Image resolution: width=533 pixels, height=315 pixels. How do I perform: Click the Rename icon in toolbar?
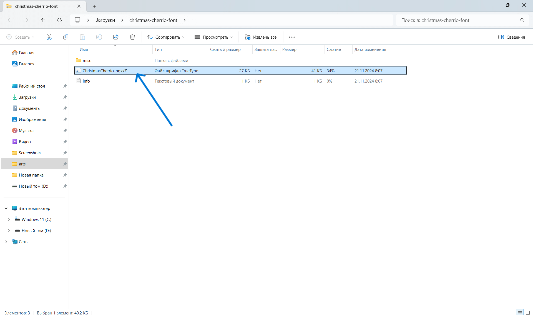click(99, 37)
